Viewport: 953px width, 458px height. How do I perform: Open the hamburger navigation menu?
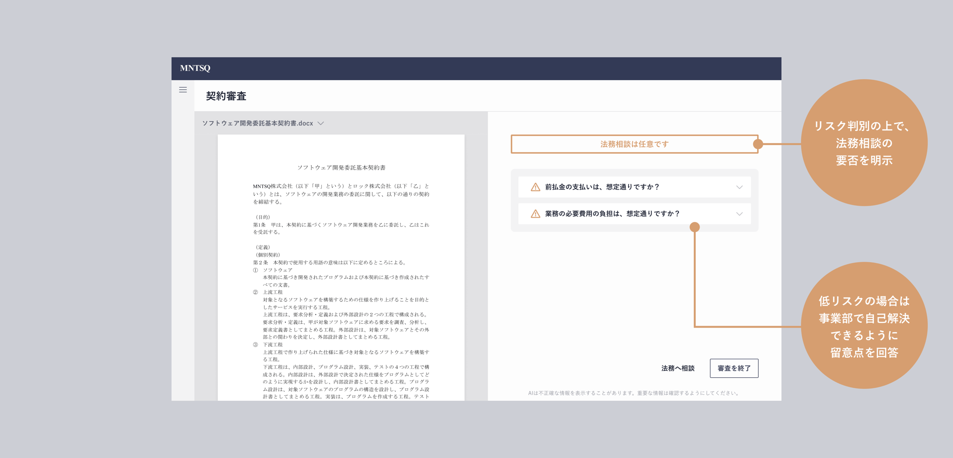[183, 89]
